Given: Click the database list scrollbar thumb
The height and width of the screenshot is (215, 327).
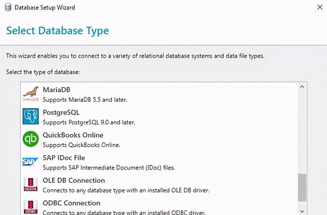Looking at the screenshot, I should (302, 187).
